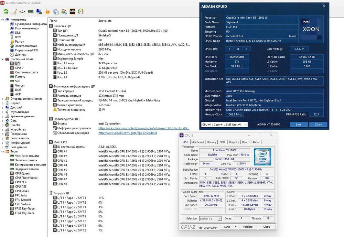The width and height of the screenshot is (344, 237).
Task: Select Чтение из памяти test
Action: pos(27,156)
